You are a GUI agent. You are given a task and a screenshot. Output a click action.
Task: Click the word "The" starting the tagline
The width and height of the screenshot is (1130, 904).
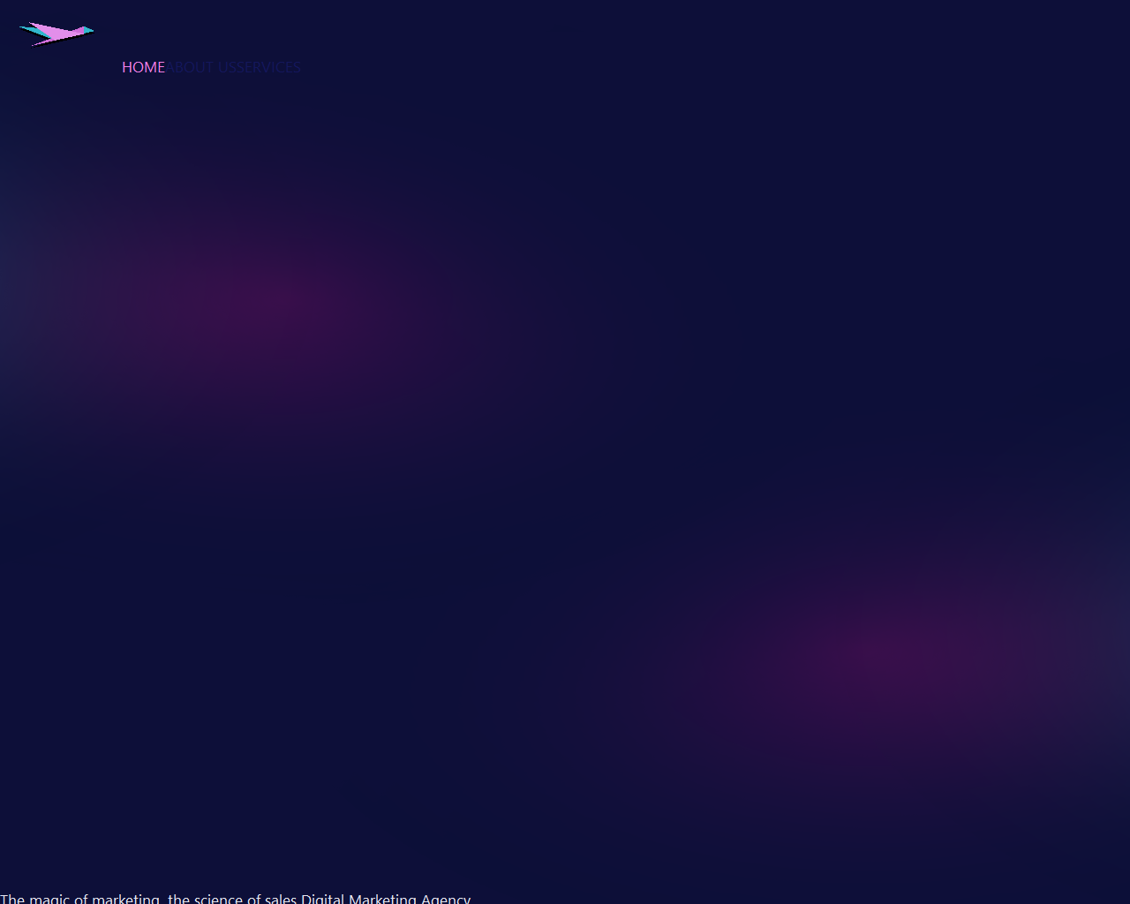(12, 898)
